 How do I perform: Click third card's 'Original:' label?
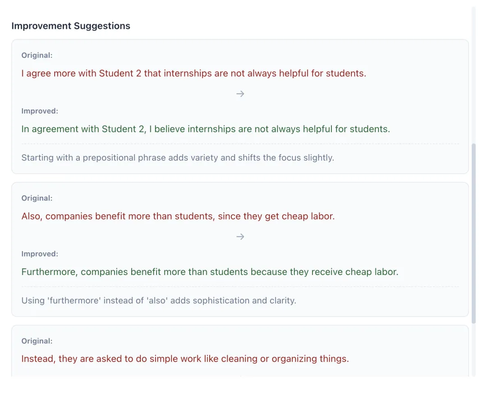coord(37,341)
